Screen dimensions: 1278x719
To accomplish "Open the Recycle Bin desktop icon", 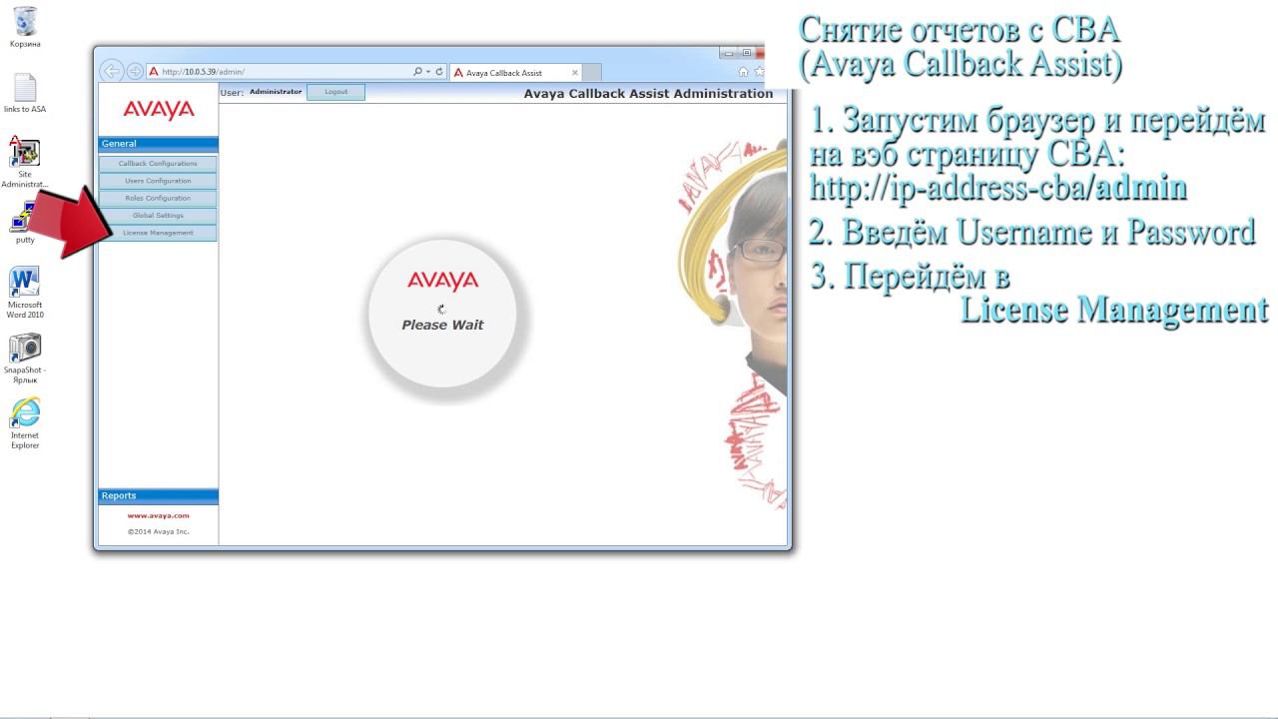I will [x=25, y=27].
